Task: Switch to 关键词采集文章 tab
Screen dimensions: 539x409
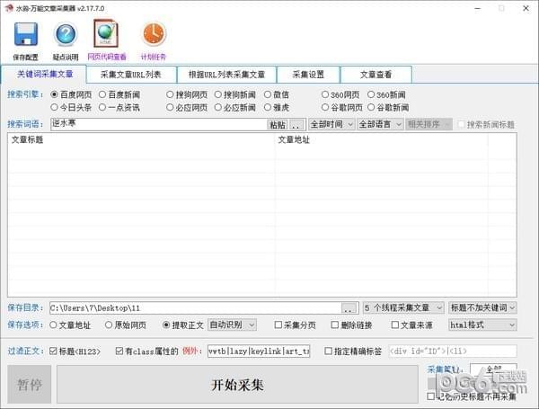Action: pyautogui.click(x=44, y=74)
